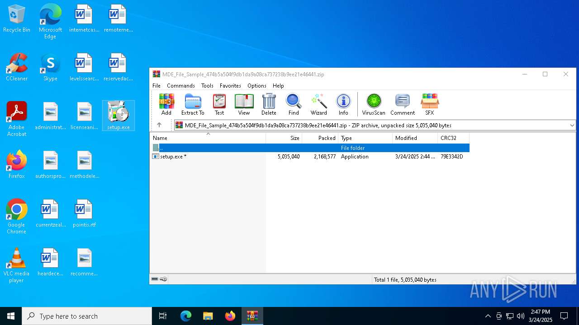Select the remoteme... Word document

click(x=118, y=19)
